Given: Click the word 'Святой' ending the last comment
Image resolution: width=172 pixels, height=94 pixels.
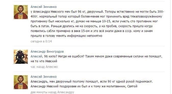Looking at the screenshot, I should tap(132, 86).
